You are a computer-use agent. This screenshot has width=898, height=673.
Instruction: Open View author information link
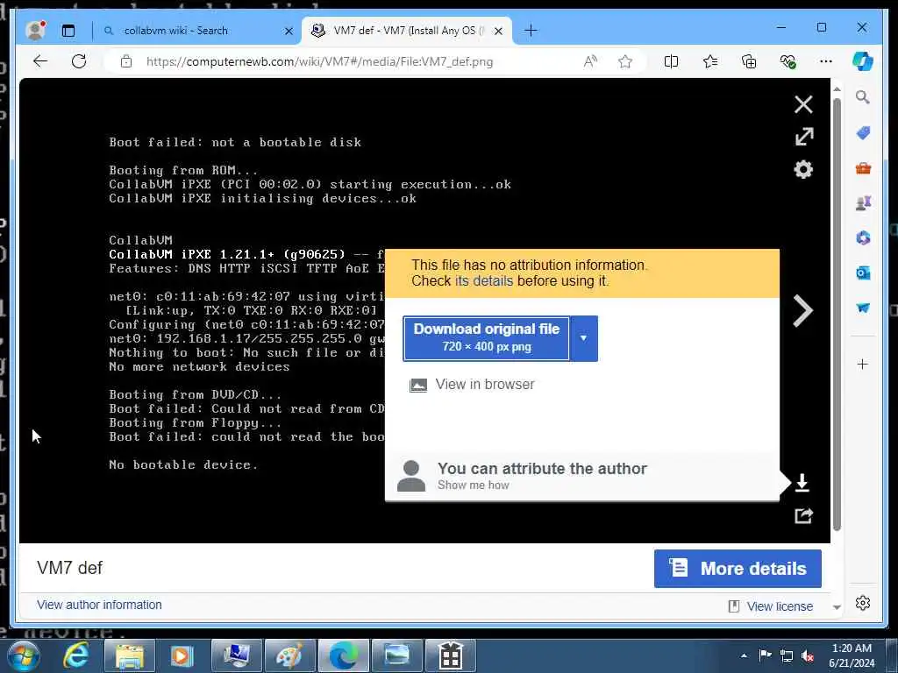pyautogui.click(x=99, y=605)
